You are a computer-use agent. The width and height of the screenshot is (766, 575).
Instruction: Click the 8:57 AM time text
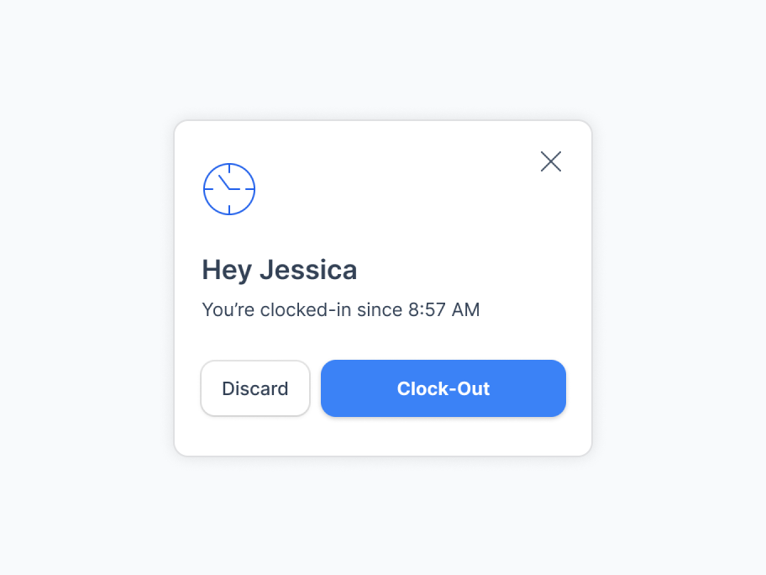pos(444,310)
